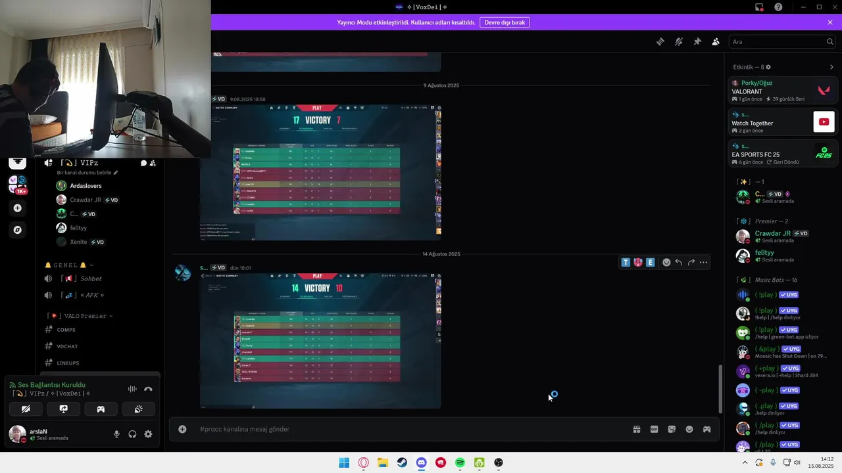Open add reaction smiley on message
Image resolution: width=842 pixels, height=473 pixels.
666,262
